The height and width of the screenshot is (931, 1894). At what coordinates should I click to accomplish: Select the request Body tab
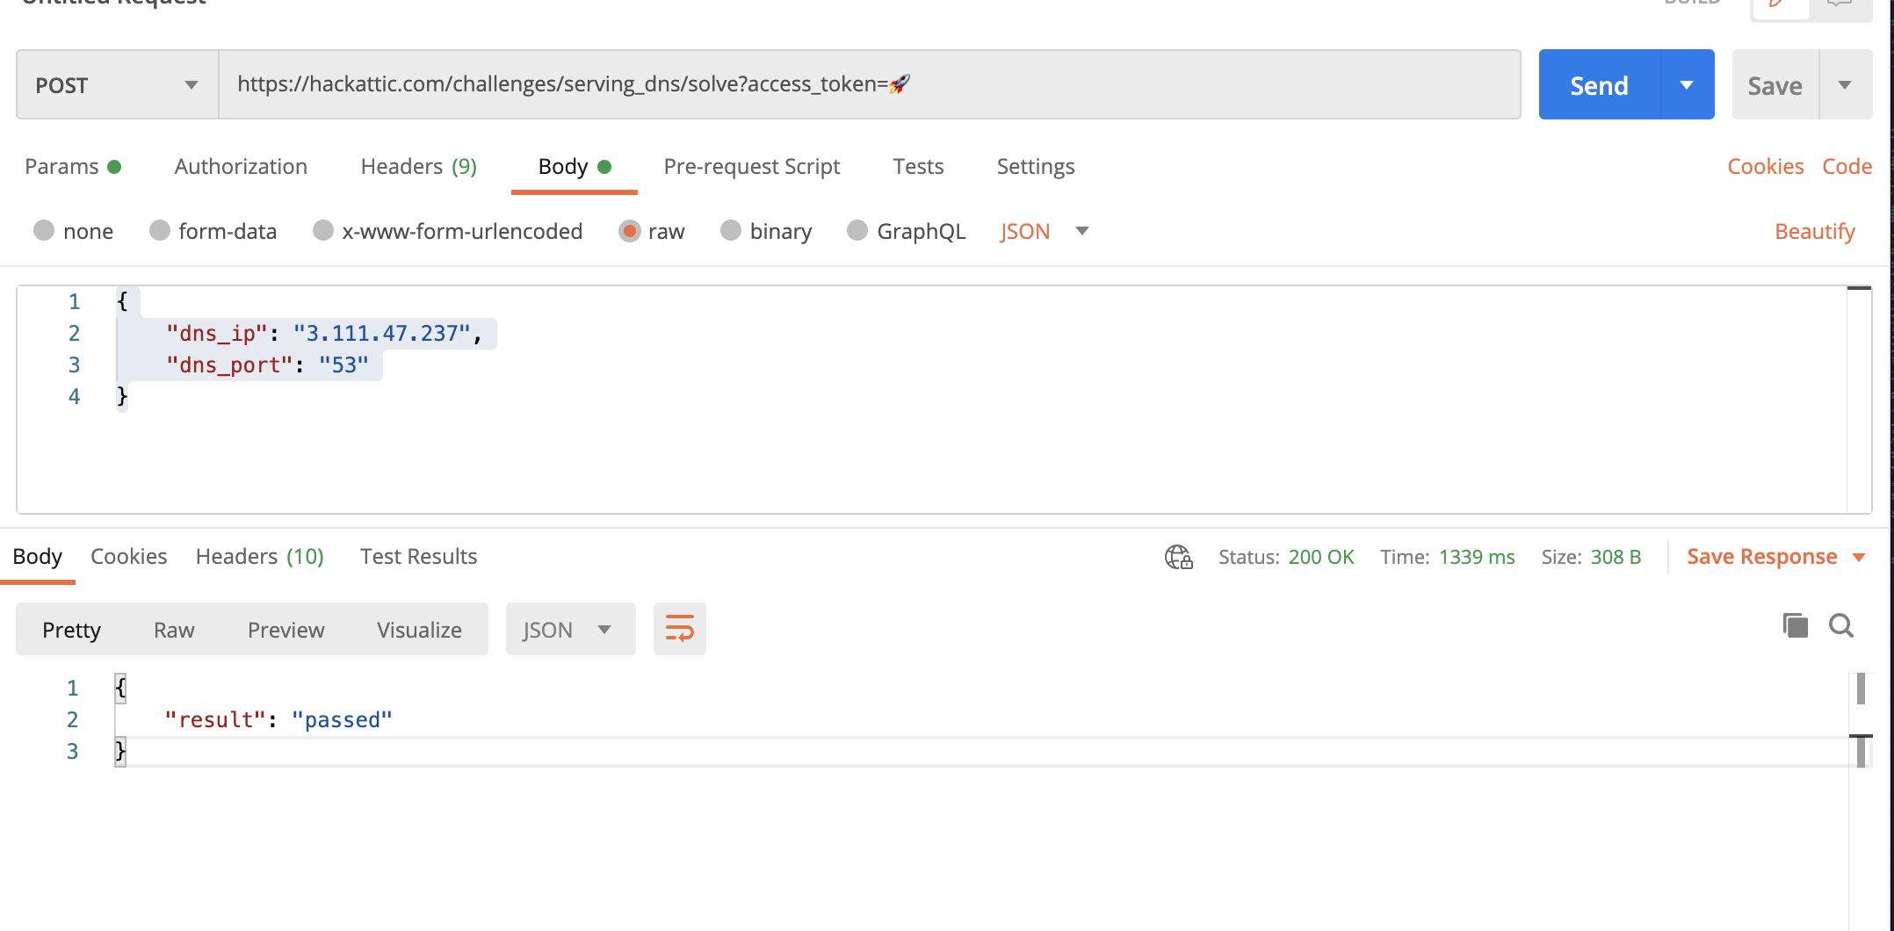(x=575, y=166)
